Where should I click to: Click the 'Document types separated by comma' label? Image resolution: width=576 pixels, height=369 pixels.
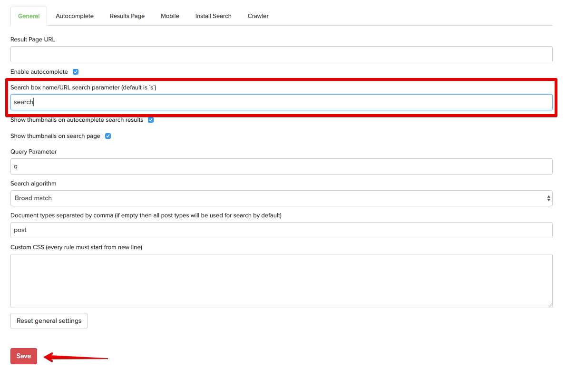coord(146,215)
